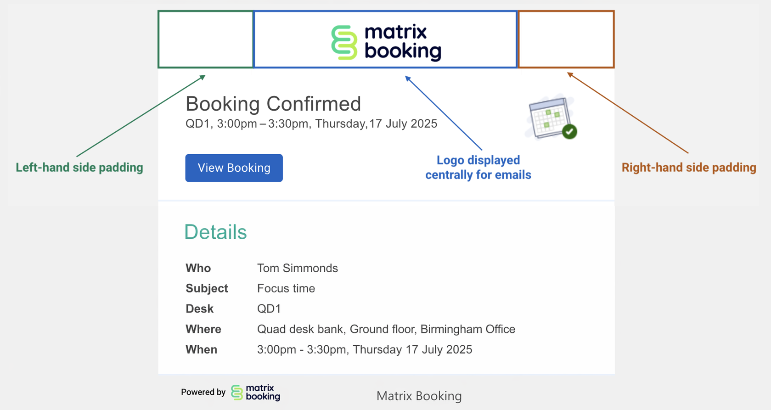Click the Desk value QD1
771x410 pixels.
click(270, 309)
